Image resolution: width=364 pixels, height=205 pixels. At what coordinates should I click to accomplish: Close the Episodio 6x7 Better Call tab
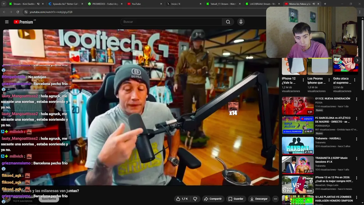point(82,4)
